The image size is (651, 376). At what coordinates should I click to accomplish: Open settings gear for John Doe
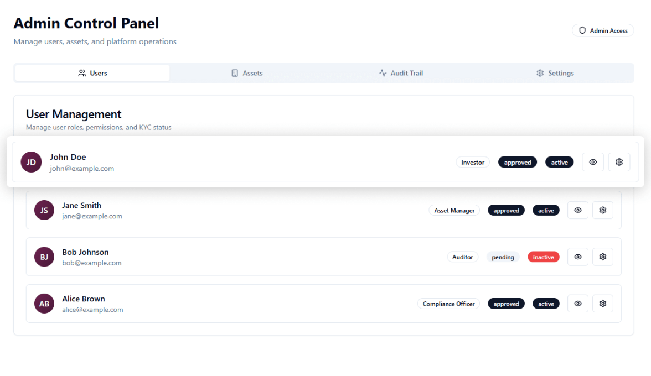pos(619,162)
